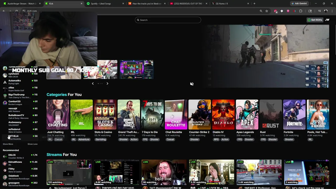
Task: Open the Chat Roulette category card
Action: pyautogui.click(x=176, y=114)
